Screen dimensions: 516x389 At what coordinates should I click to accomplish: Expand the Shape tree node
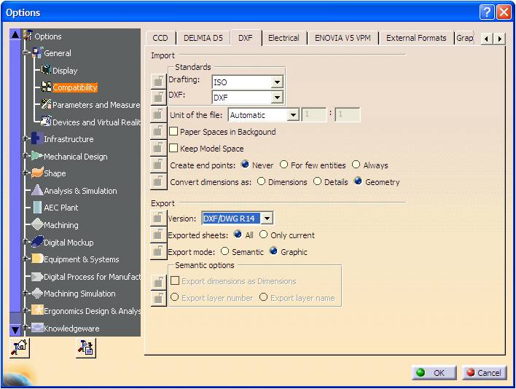(26, 173)
